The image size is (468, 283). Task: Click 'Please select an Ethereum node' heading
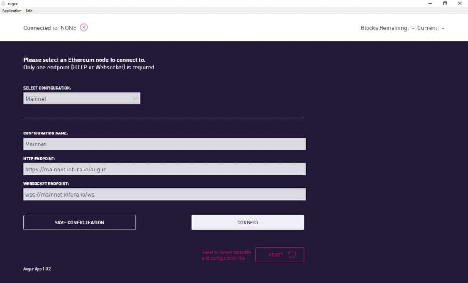[85, 60]
